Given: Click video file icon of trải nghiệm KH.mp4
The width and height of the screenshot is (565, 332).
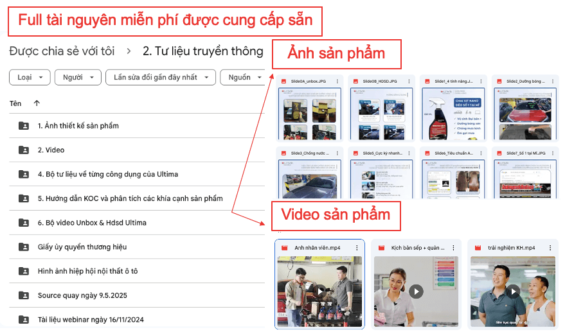Looking at the screenshot, I should (478, 248).
